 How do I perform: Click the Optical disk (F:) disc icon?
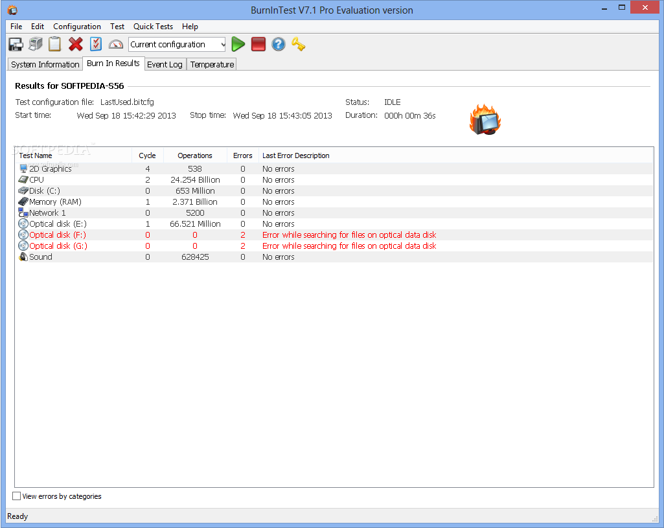pos(23,235)
